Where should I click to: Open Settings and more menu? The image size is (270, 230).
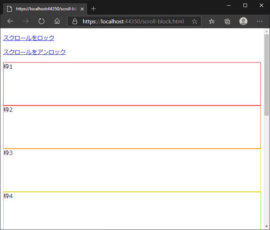[x=260, y=21]
